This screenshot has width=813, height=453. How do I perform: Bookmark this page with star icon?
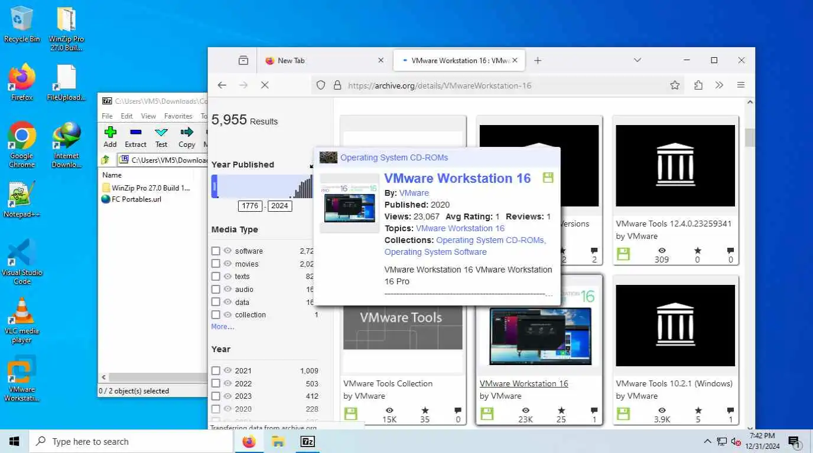click(x=675, y=85)
